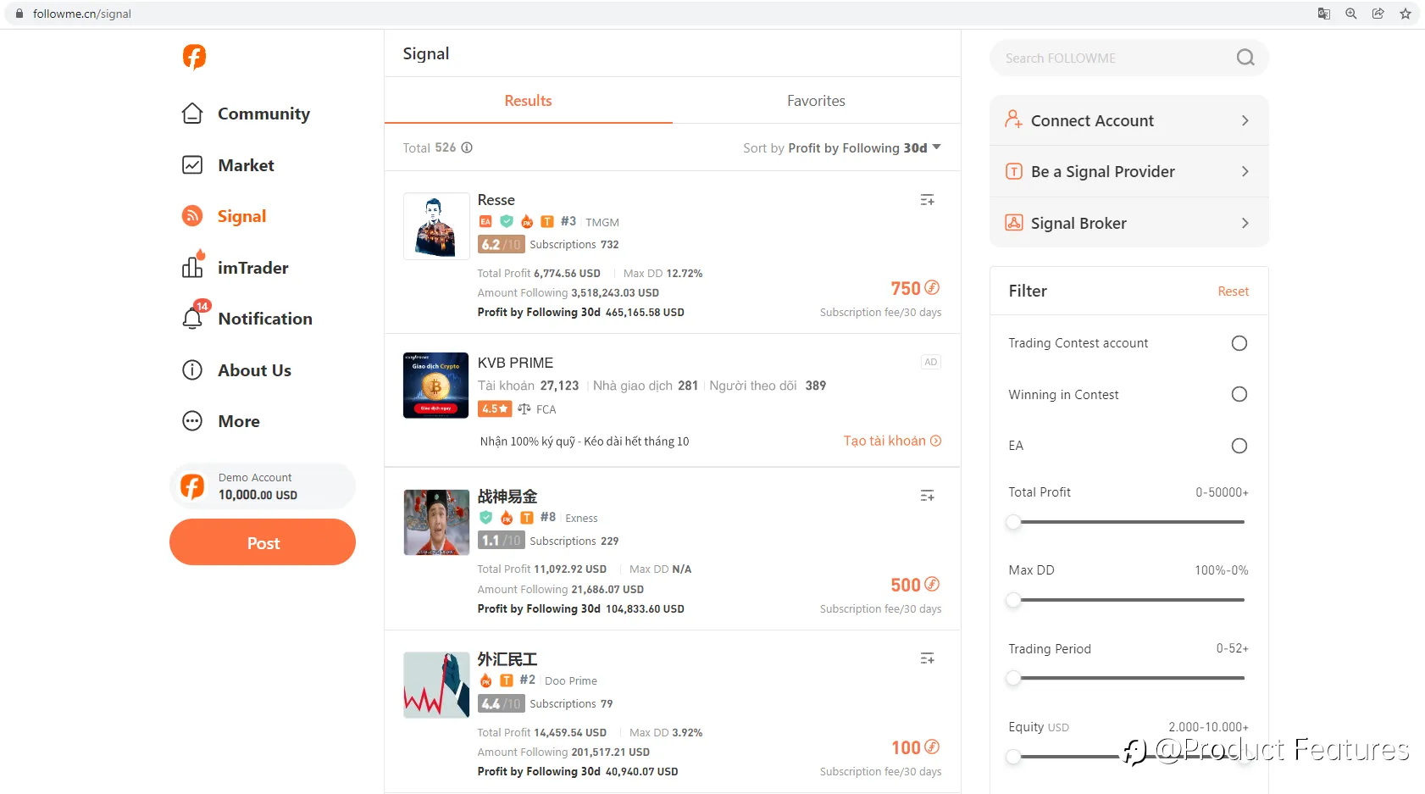
Task: Open the Community home icon
Action: 192,114
